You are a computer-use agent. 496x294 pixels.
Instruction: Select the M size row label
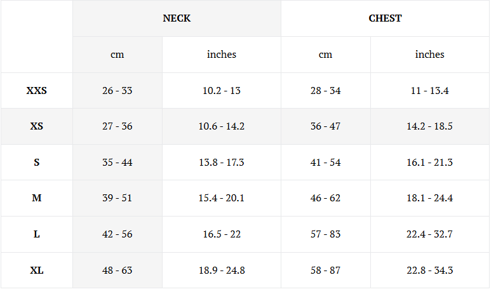37,198
